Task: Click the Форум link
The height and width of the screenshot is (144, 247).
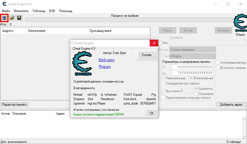Action: point(104,67)
